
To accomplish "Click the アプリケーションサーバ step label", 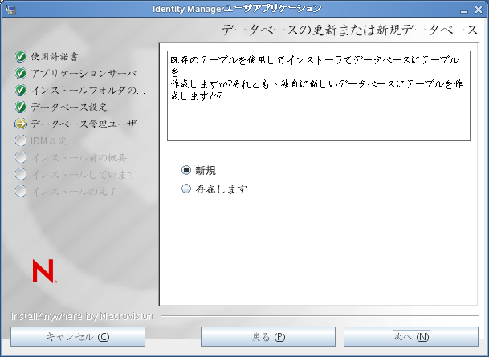I will [x=84, y=74].
